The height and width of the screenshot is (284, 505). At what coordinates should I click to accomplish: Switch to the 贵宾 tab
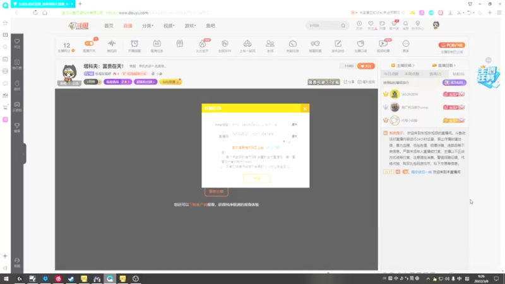click(435, 74)
